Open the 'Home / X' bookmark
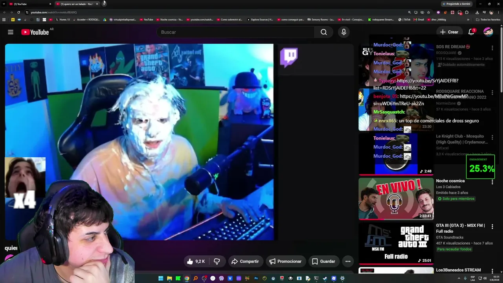503x283 pixels. coord(63,20)
